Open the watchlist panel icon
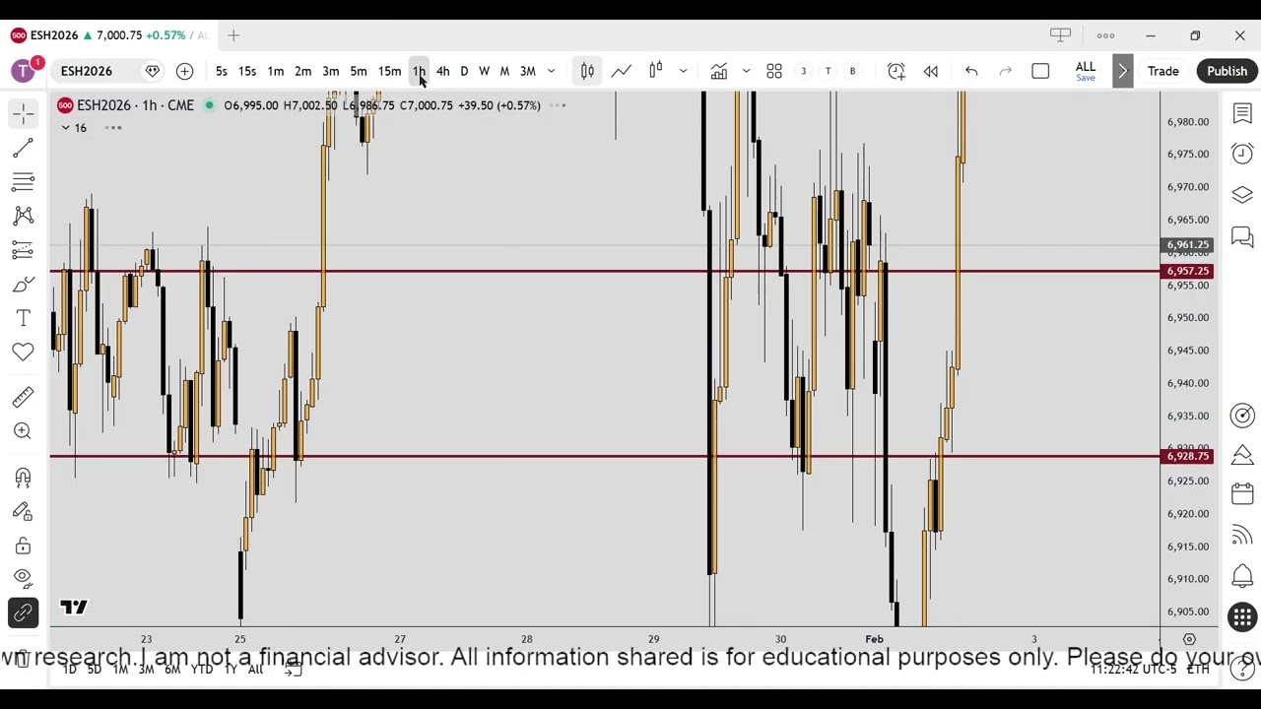The image size is (1261, 709). [x=1242, y=114]
